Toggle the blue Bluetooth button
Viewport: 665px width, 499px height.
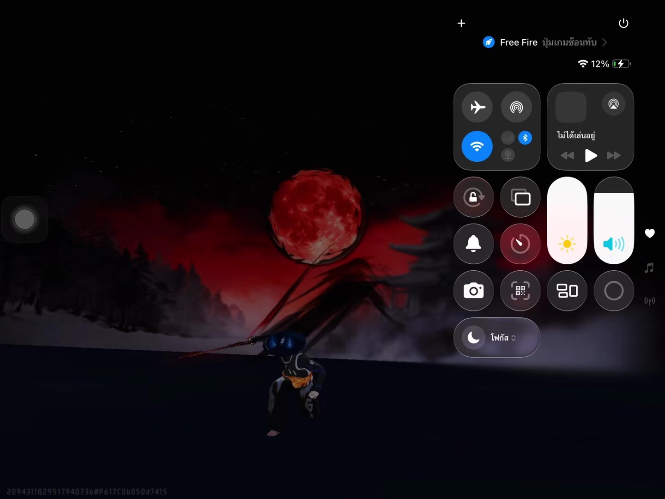click(525, 138)
